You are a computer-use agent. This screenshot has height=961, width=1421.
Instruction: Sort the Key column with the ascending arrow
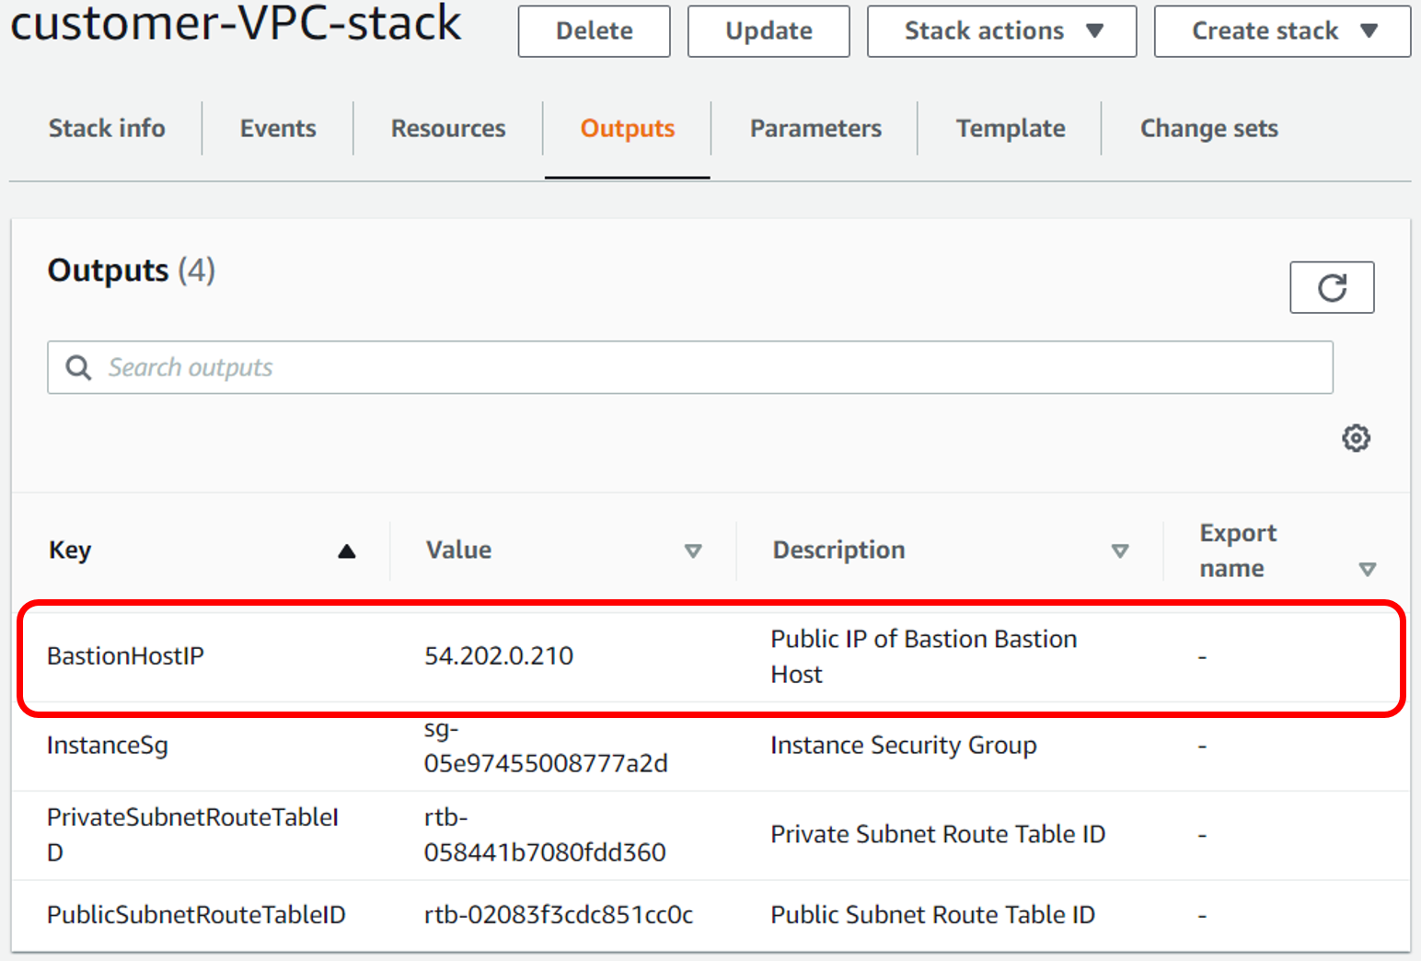pyautogui.click(x=347, y=550)
